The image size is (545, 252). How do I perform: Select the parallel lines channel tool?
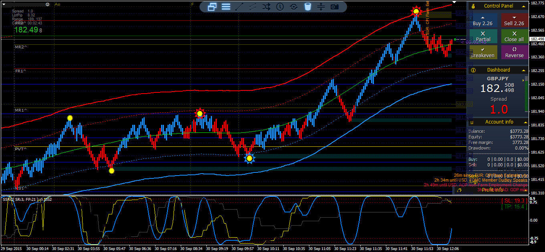click(x=253, y=6)
